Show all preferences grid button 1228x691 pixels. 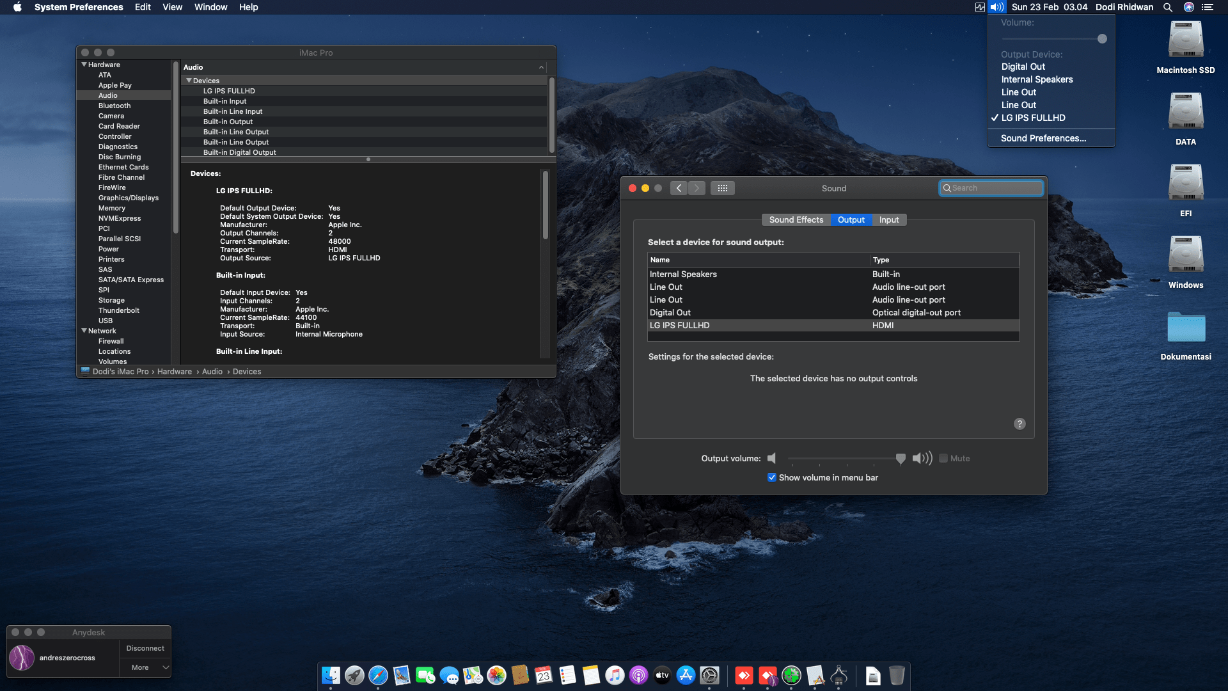click(x=723, y=188)
